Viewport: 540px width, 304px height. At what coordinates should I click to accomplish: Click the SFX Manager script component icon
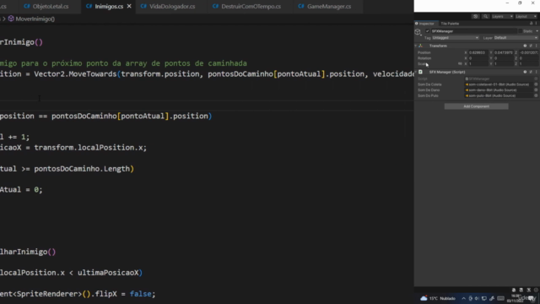pos(420,72)
